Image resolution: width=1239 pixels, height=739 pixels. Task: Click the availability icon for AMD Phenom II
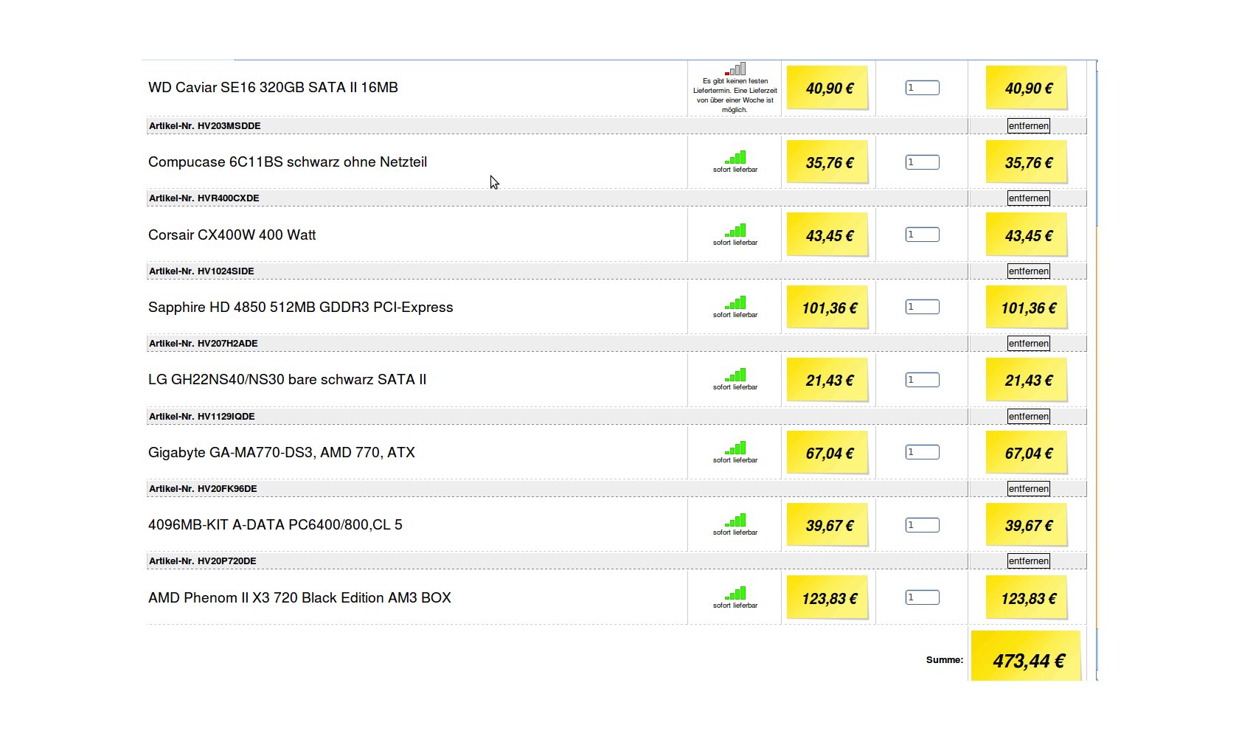735,593
